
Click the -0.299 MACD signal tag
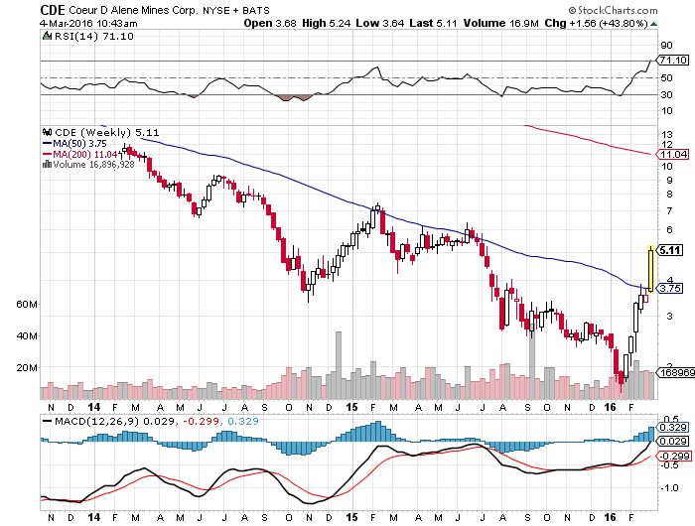pos(673,456)
